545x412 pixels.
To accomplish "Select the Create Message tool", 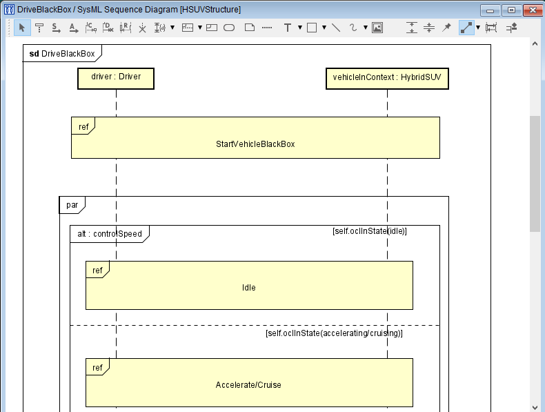I will [90, 28].
